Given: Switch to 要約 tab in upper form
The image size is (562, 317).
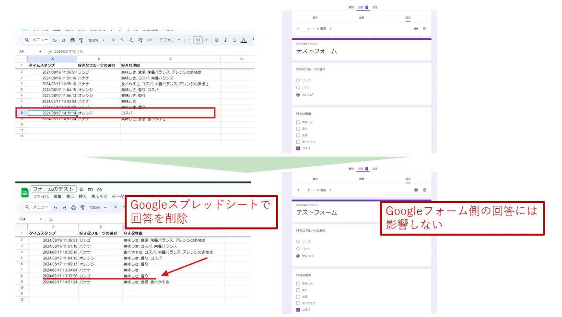Looking at the screenshot, I should (x=315, y=18).
